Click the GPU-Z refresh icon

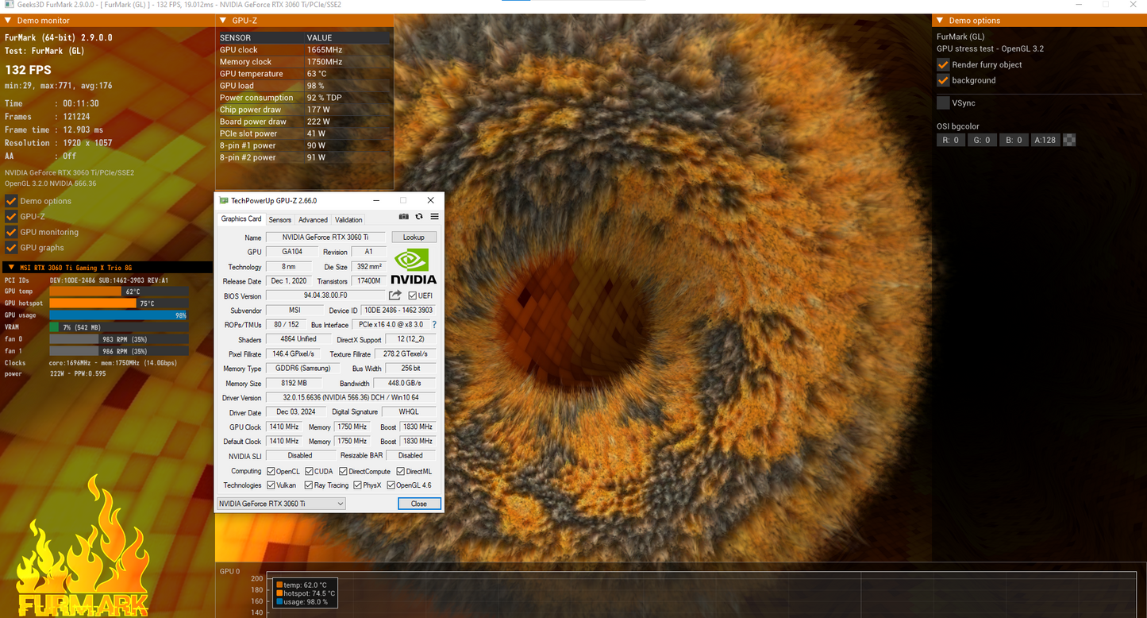click(419, 217)
